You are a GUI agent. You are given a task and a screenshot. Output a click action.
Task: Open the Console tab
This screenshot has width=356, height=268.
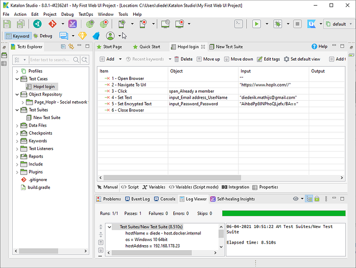pyautogui.click(x=165, y=199)
